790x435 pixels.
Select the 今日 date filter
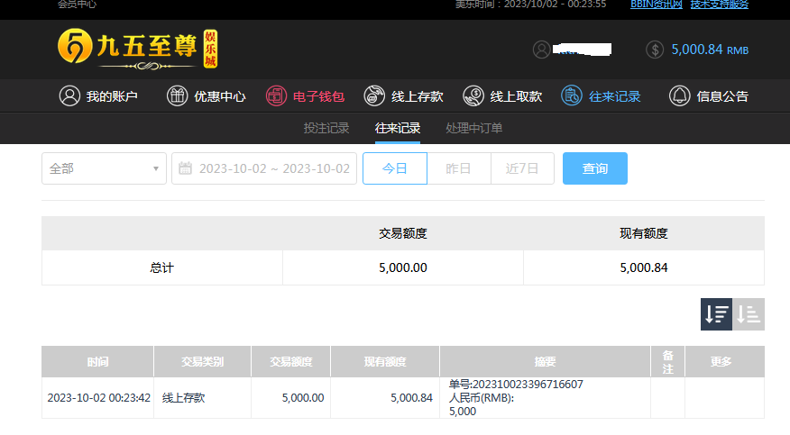click(394, 168)
